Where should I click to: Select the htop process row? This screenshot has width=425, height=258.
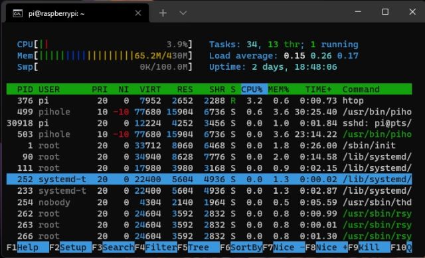[209, 100]
